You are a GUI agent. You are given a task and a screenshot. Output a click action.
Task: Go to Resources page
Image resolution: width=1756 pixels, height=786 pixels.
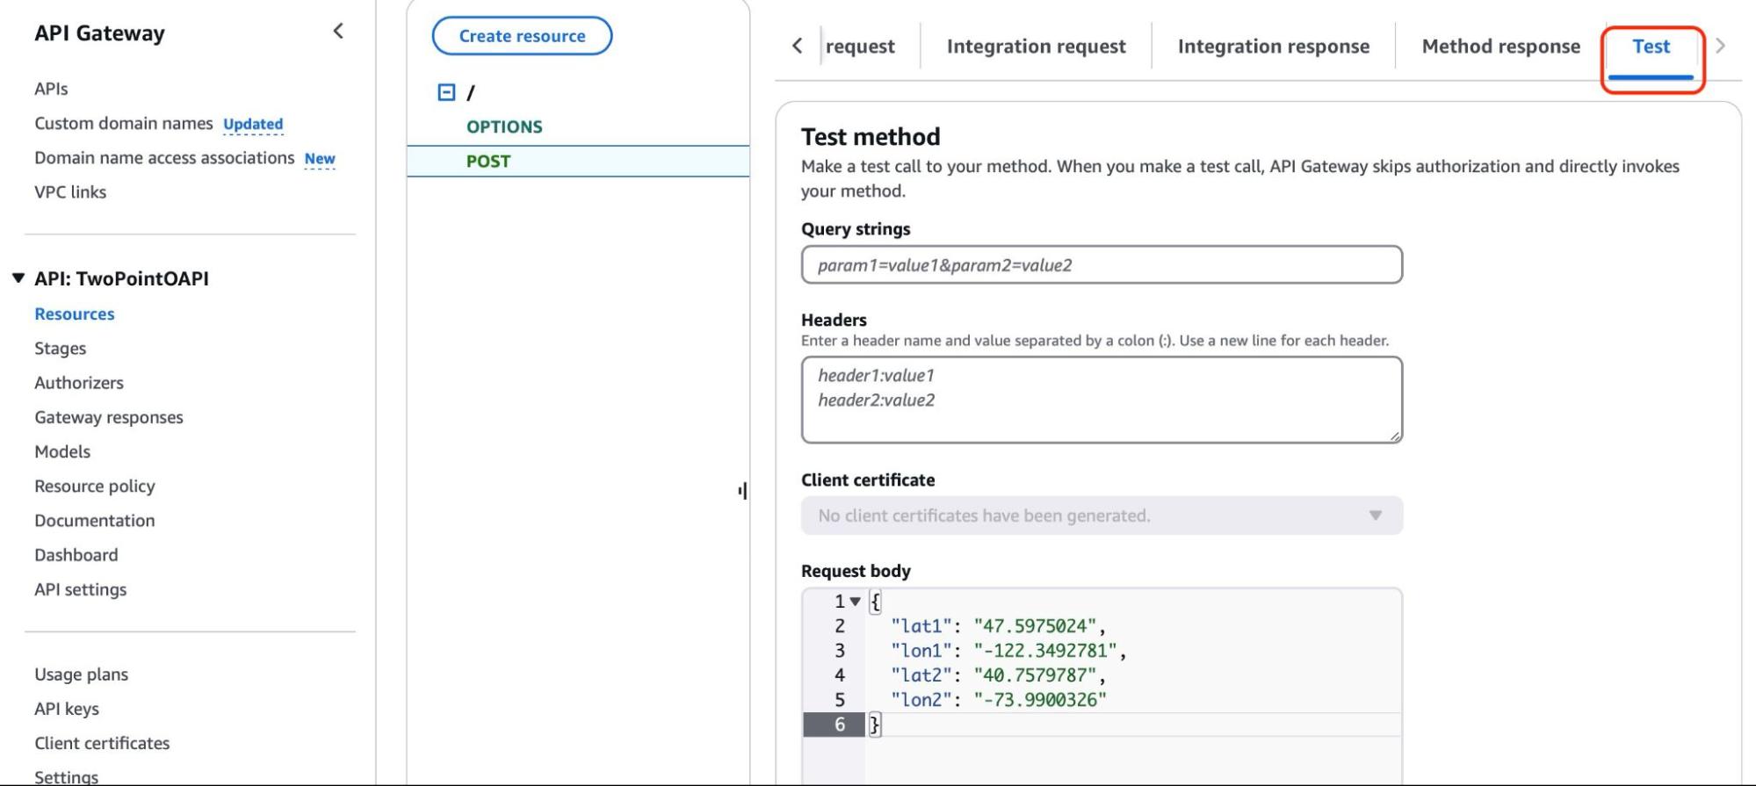coord(75,314)
